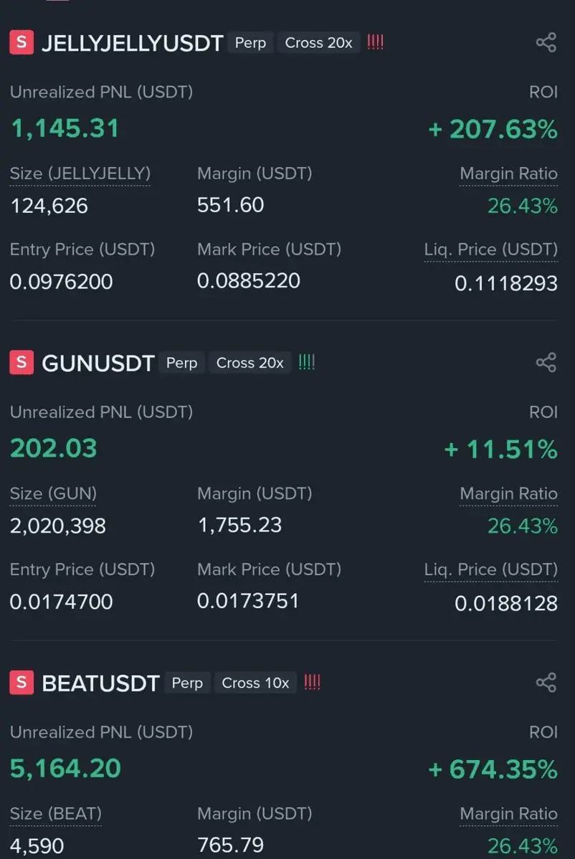Tap the red S badge beside JELLYJELLYUSDT

(x=22, y=43)
